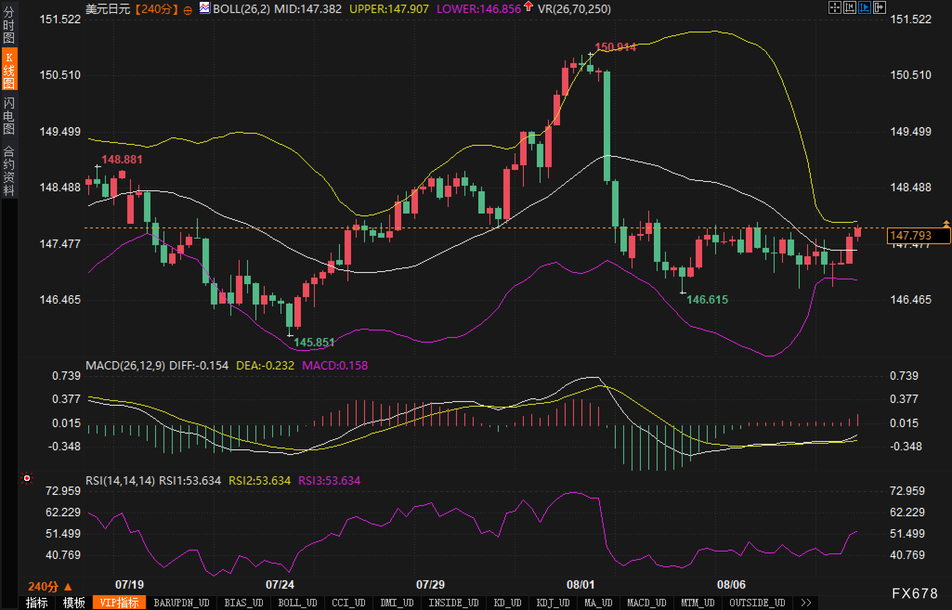Click the BOLL indicator chart icon
This screenshot has height=610, width=952.
(x=204, y=8)
